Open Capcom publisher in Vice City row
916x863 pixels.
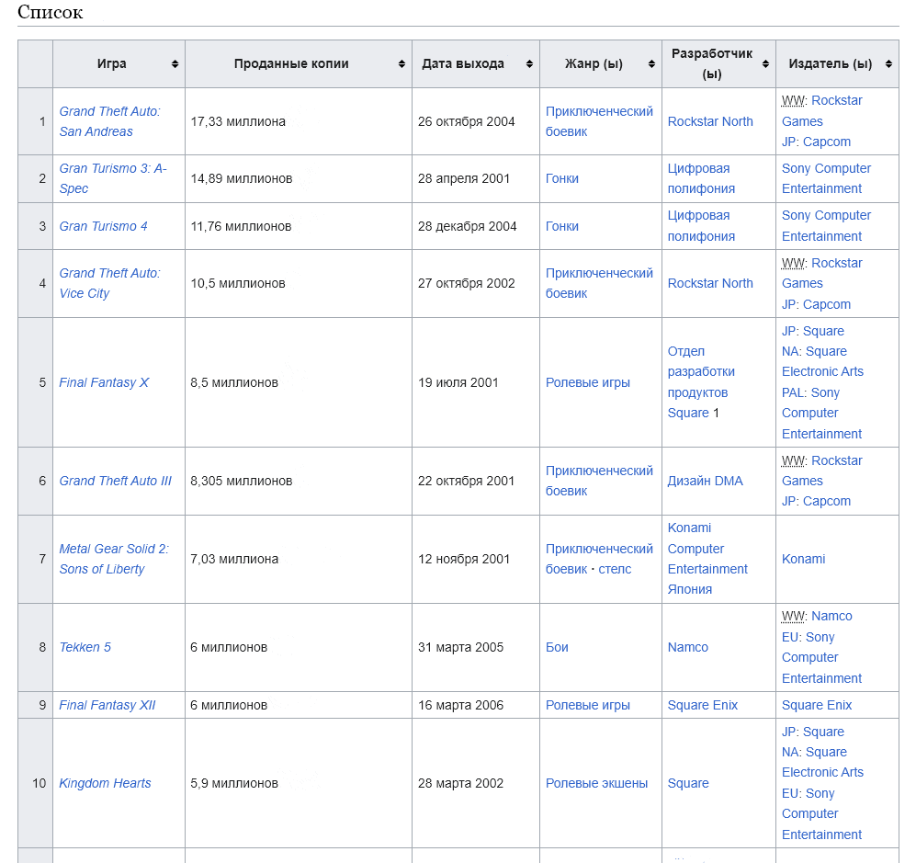click(827, 304)
